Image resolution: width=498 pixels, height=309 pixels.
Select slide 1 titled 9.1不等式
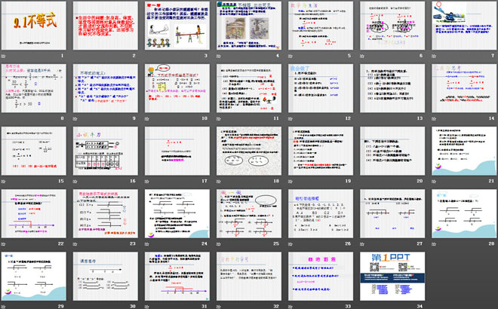point(34,26)
